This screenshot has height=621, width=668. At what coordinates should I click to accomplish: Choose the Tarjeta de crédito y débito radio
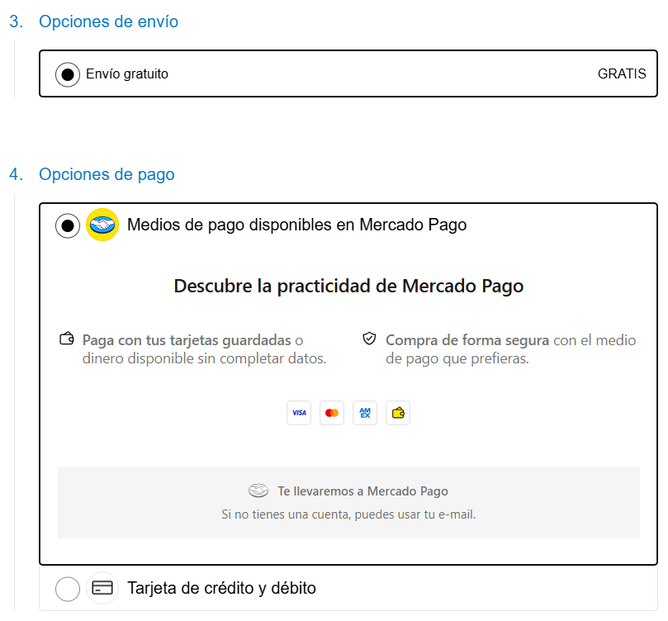(68, 589)
